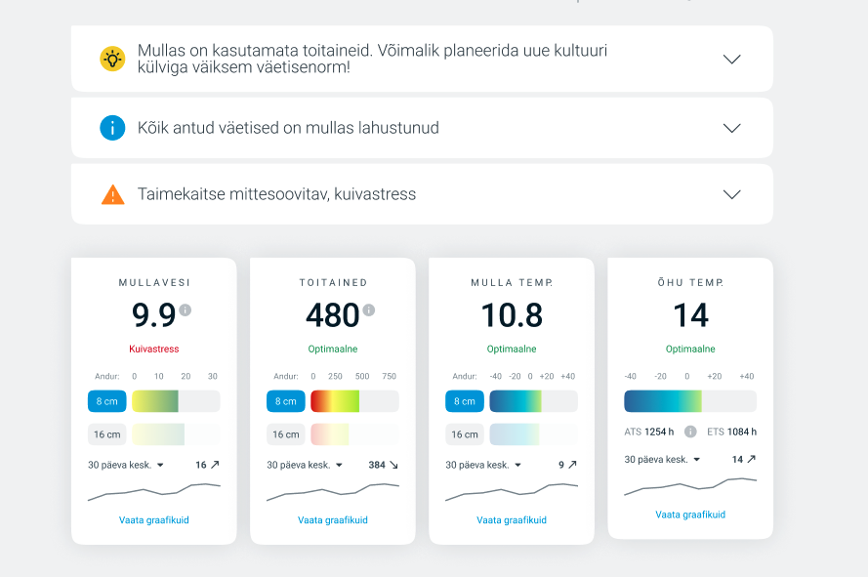Click the Õhu temp color gradient bar

click(x=689, y=401)
